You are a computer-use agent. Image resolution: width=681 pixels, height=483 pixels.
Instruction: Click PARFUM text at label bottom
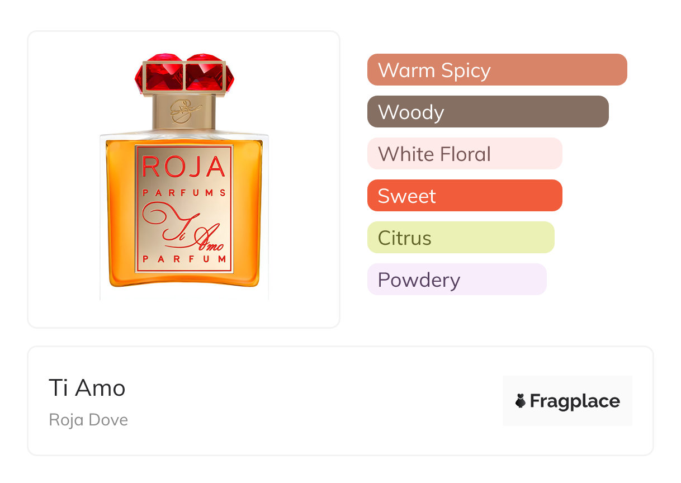(x=184, y=259)
